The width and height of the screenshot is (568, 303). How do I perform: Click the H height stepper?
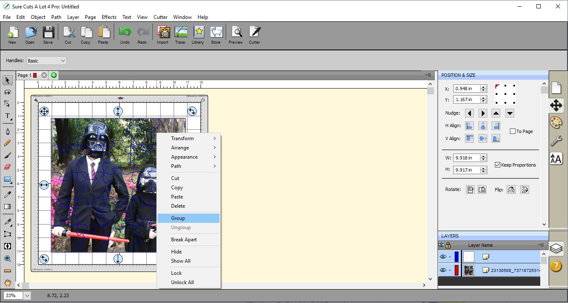[x=483, y=170]
